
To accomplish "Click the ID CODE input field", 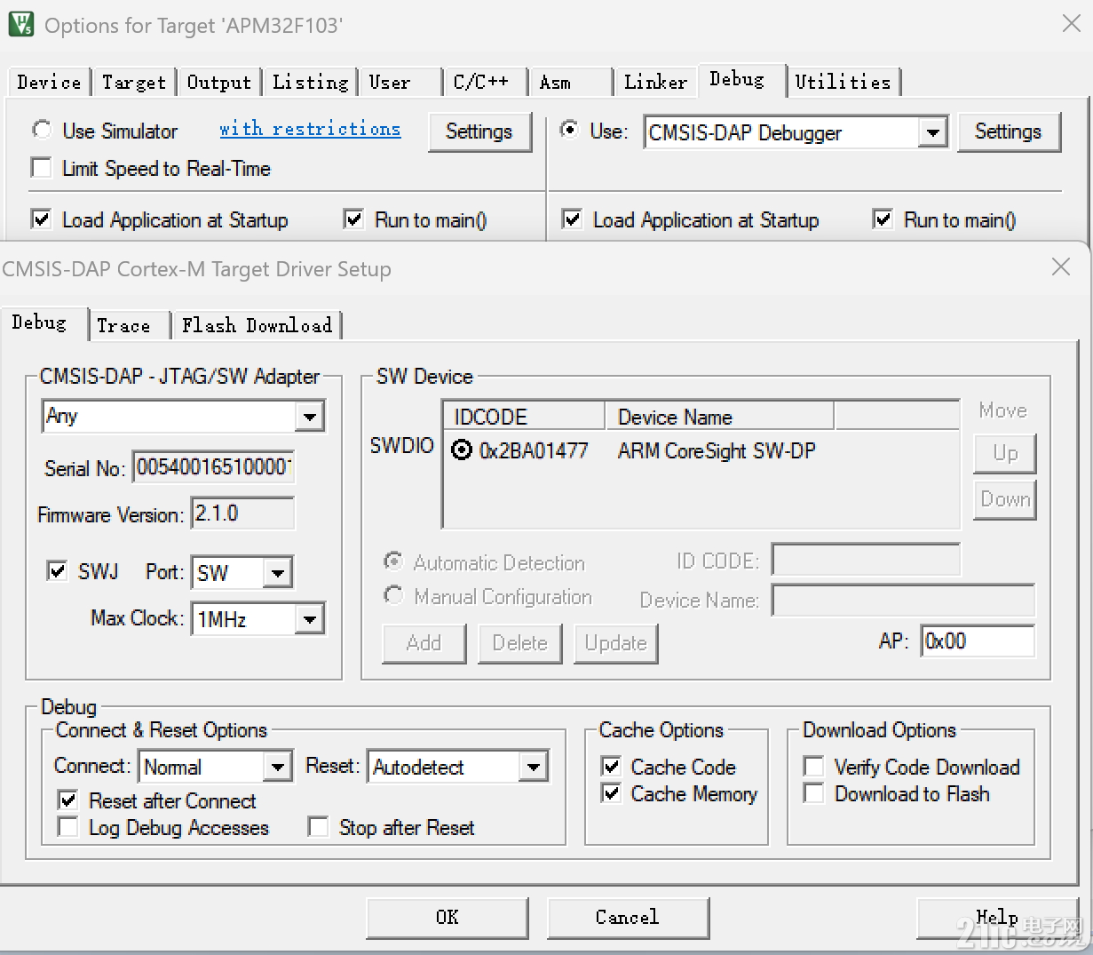I will point(866,561).
